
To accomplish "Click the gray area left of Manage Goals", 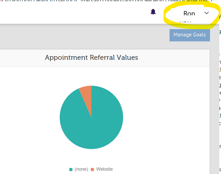I will click(77, 36).
